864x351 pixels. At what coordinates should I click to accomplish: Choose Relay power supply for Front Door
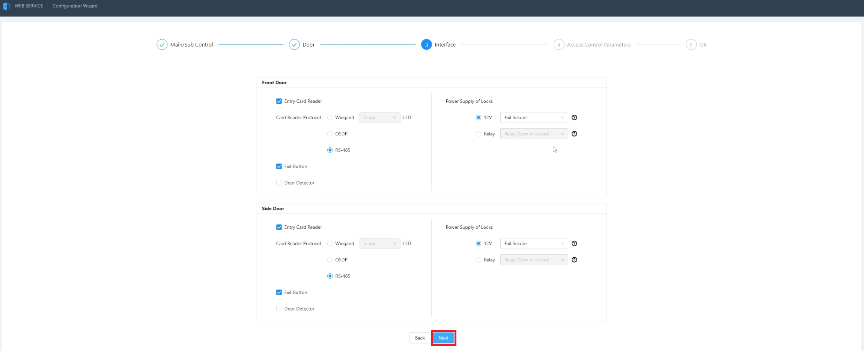point(478,134)
